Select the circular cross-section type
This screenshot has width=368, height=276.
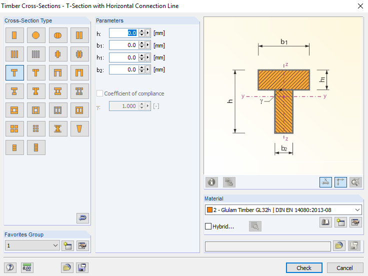[x=36, y=35]
